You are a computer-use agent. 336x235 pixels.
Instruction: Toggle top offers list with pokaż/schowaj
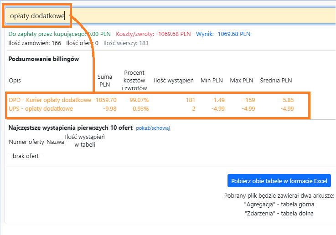[153, 128]
